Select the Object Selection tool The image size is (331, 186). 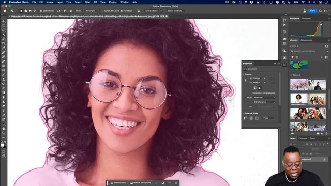pyautogui.click(x=4, y=35)
